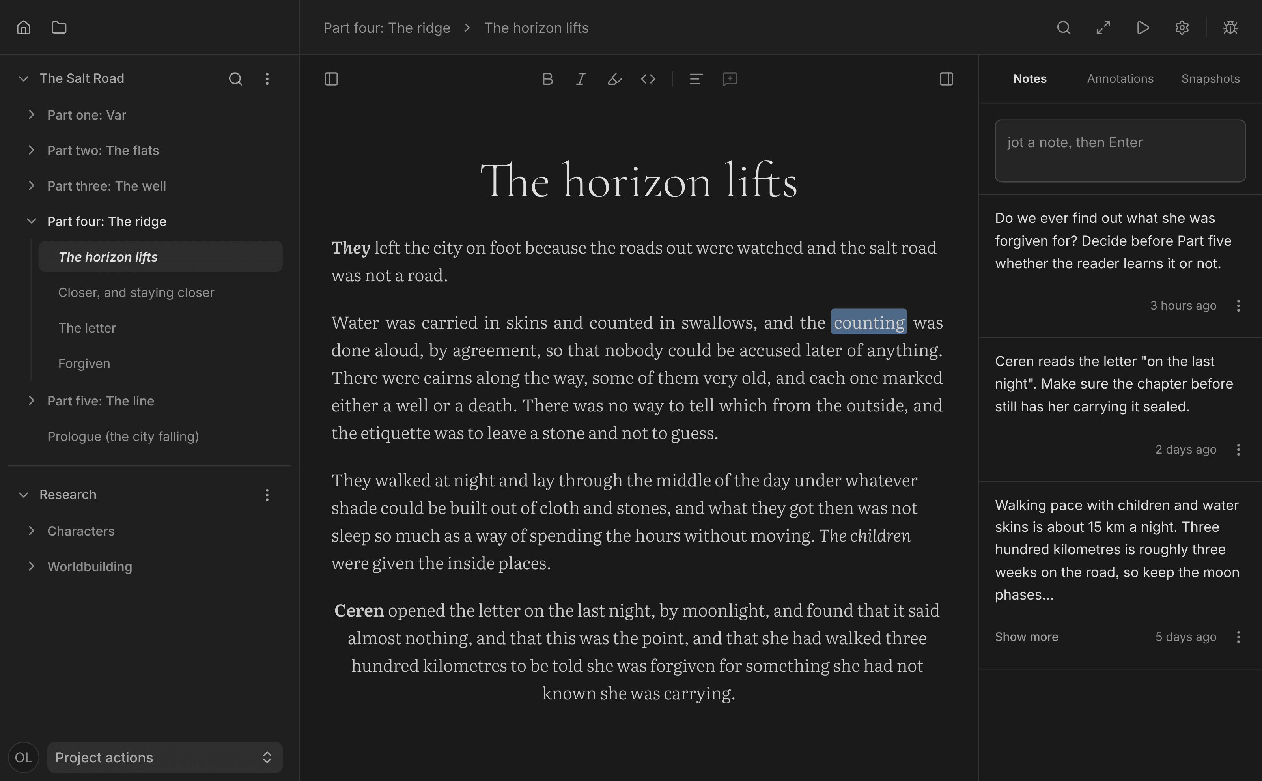The image size is (1262, 781).
Task: Click The horizon lifts breadcrumb
Action: [x=536, y=28]
